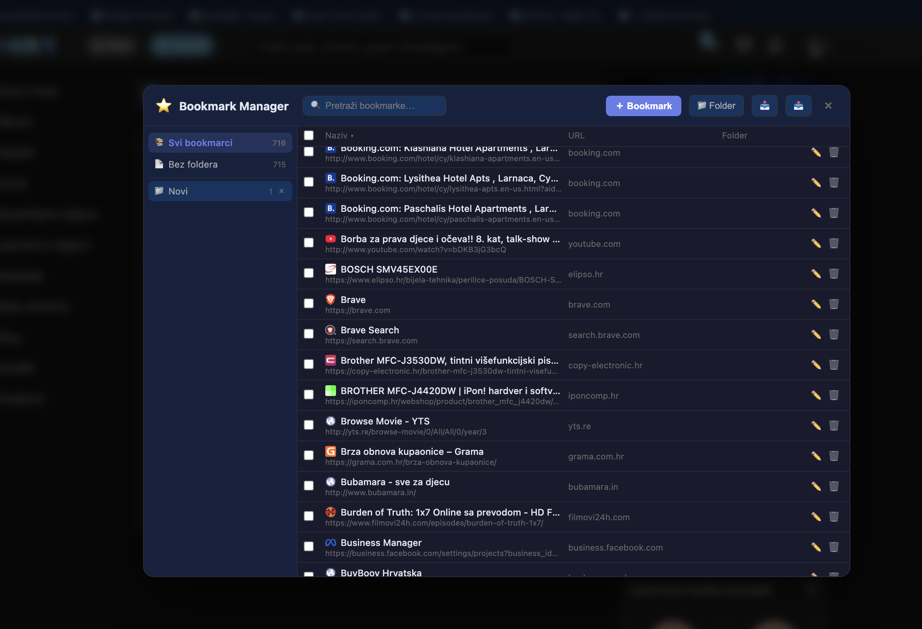Click the export bookmarks inbox icon
This screenshot has height=629, width=922.
[798, 105]
